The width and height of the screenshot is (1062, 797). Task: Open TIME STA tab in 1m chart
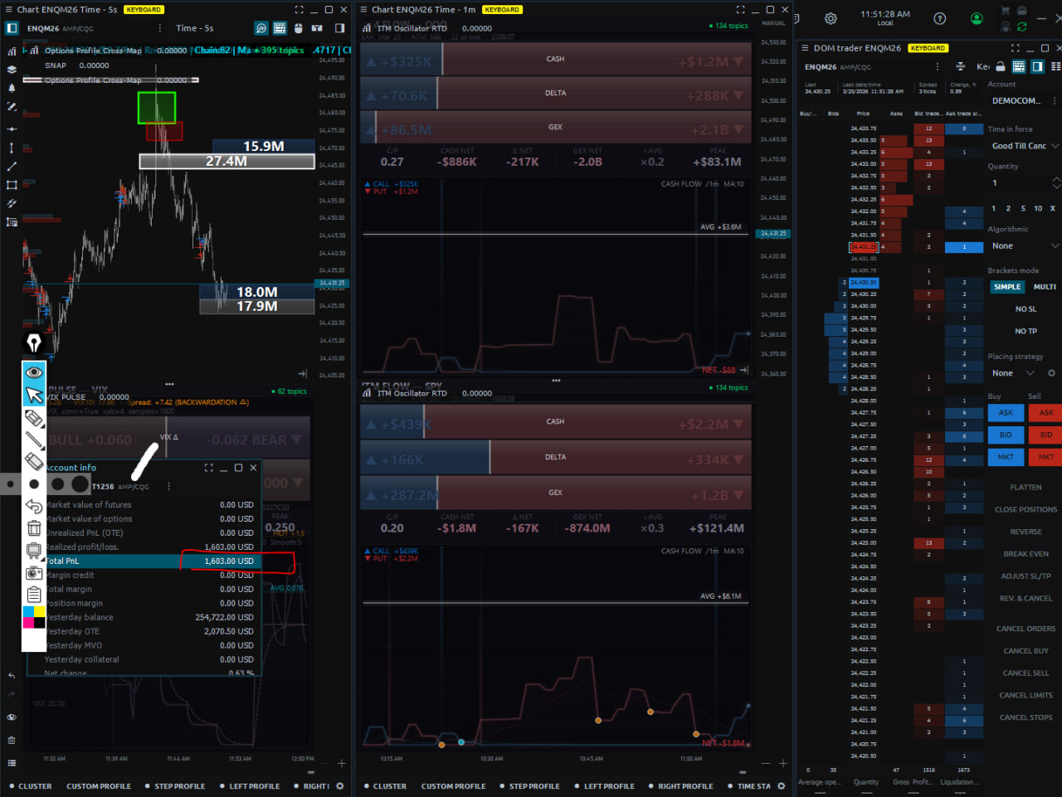click(753, 786)
